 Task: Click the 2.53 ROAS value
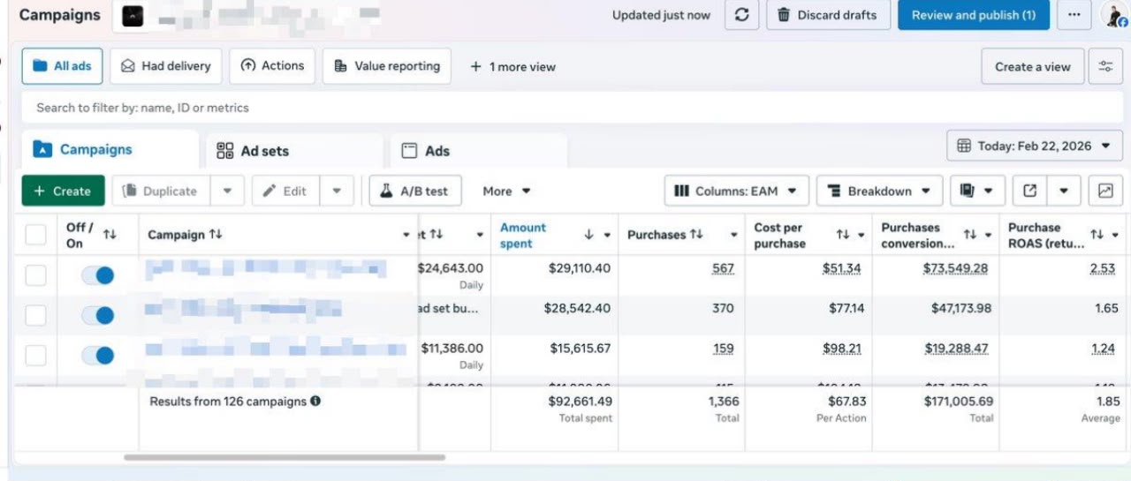coord(1103,268)
